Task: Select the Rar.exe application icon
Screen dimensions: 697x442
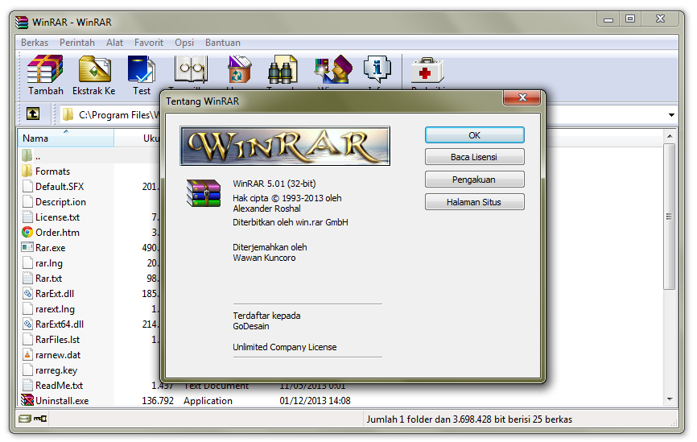Action: pos(27,247)
